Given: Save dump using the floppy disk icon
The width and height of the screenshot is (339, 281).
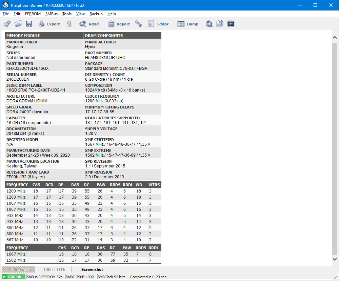Looking at the screenshot, I should click(x=29, y=24).
